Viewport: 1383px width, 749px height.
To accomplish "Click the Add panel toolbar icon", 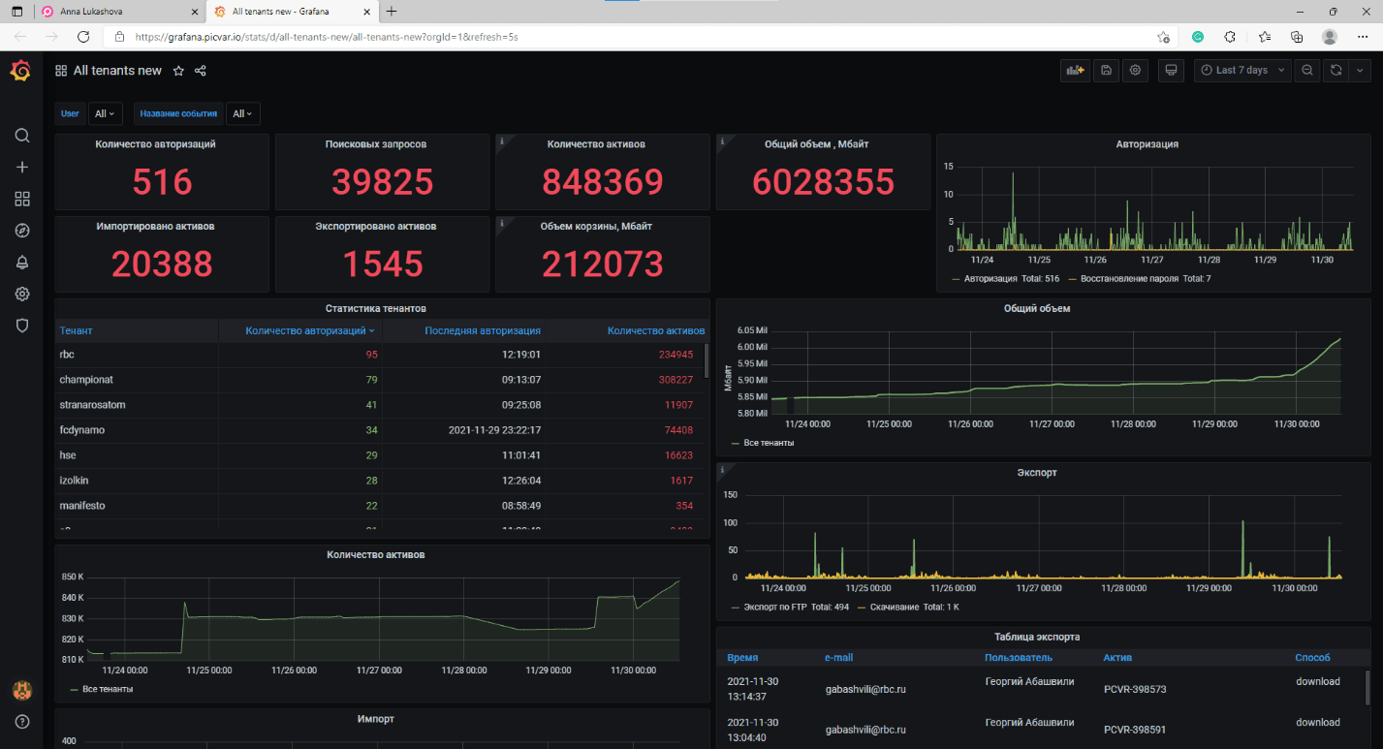I will pos(1076,71).
